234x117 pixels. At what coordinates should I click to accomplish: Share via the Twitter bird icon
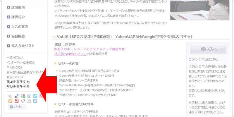pos(35,101)
